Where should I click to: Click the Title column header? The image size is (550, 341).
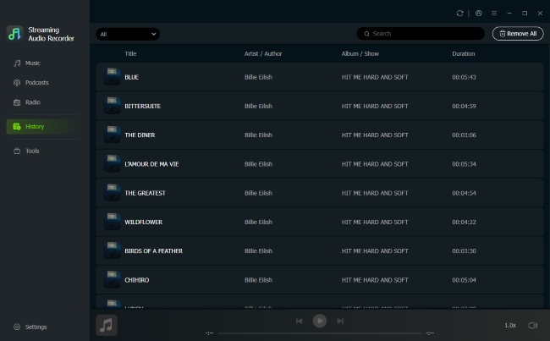(x=130, y=53)
